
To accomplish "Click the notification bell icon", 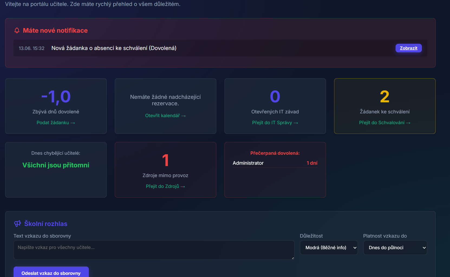I will pyautogui.click(x=17, y=31).
